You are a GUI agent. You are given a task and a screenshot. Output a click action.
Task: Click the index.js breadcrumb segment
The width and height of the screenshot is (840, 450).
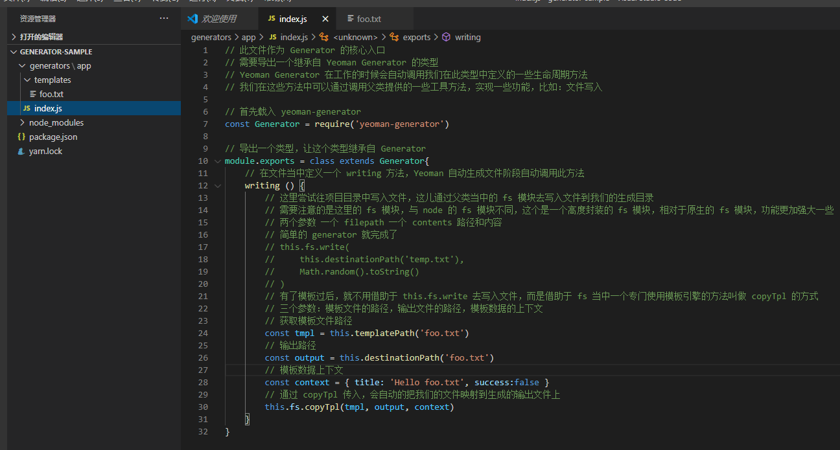pyautogui.click(x=294, y=37)
